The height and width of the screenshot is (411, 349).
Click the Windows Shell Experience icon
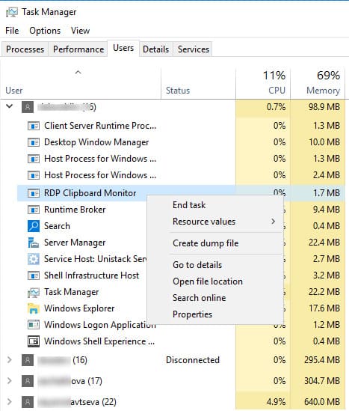(x=34, y=341)
